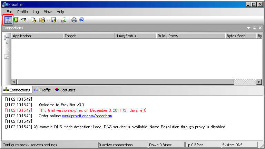Open the Profile menu
The width and height of the screenshot is (265, 149).
(22, 12)
